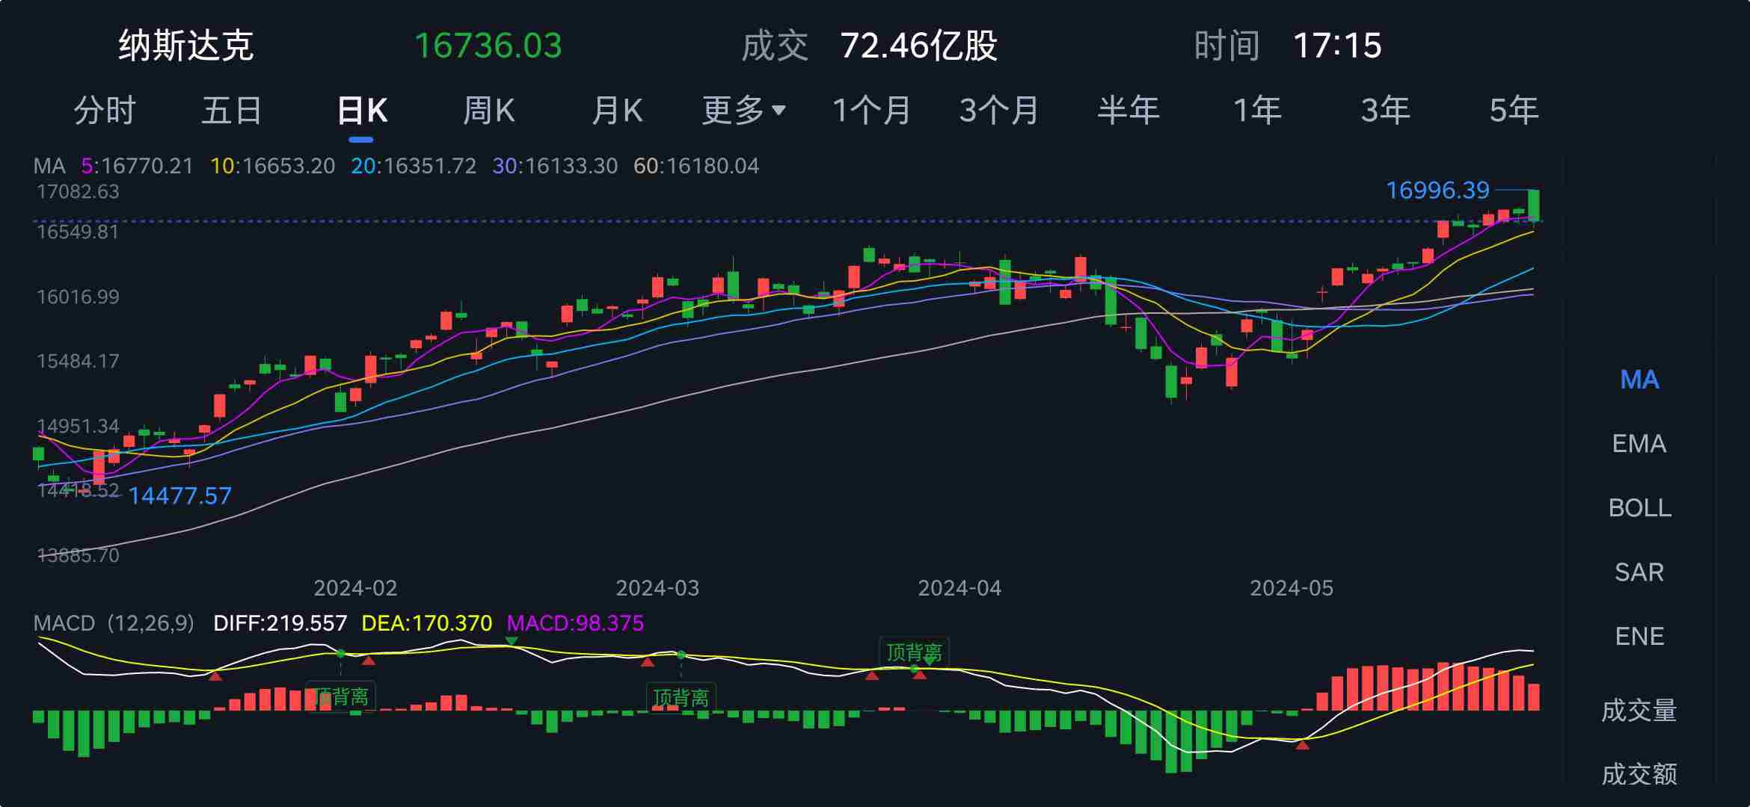Expand the 更多 dropdown menu
The width and height of the screenshot is (1750, 807).
coord(744,111)
